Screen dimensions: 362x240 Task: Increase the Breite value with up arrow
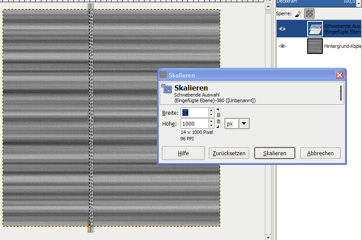click(211, 110)
